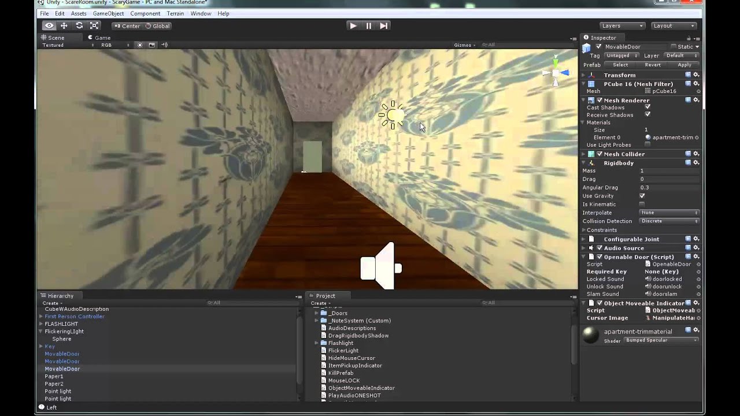Select the Scale tool
This screenshot has height=416, width=740.
click(94, 25)
